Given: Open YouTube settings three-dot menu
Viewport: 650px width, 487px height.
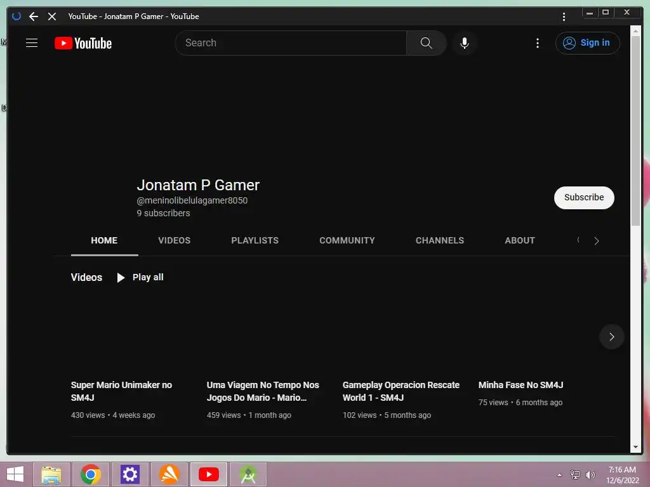Looking at the screenshot, I should (x=538, y=43).
